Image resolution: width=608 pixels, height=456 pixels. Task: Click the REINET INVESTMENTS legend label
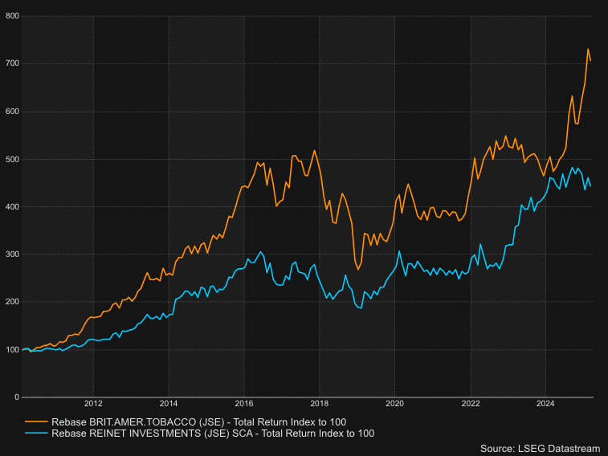(213, 434)
